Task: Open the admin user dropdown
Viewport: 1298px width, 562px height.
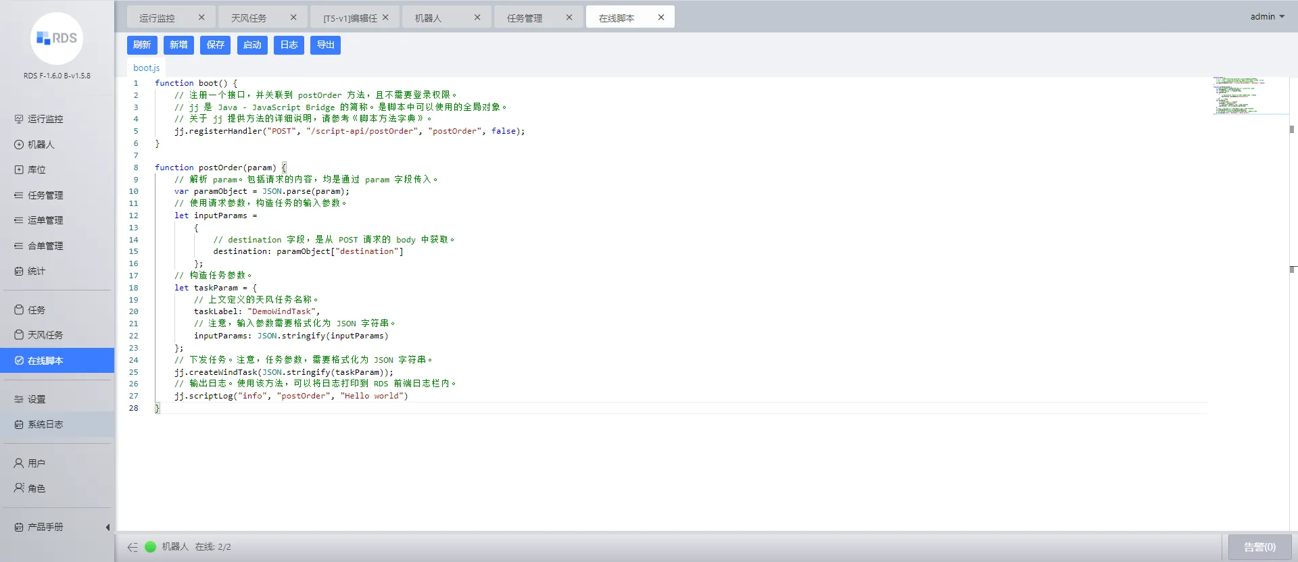Action: (1266, 16)
